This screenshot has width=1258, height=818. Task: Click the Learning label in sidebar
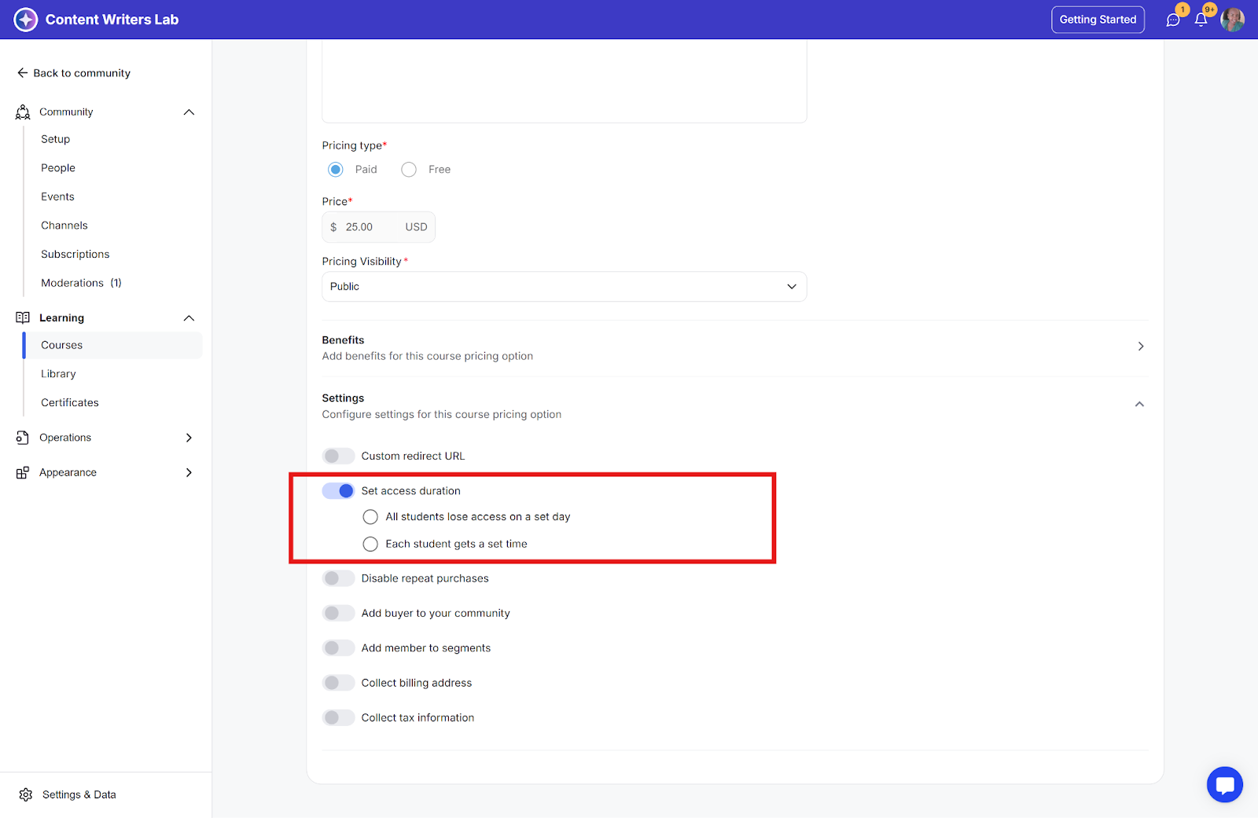click(62, 318)
